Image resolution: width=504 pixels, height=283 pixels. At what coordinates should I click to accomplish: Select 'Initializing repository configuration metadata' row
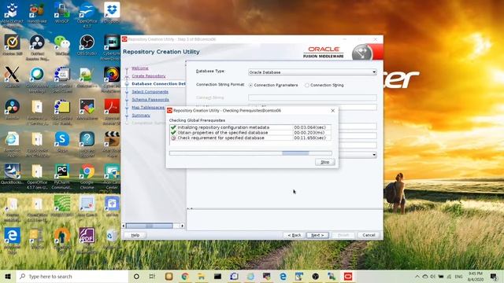click(250, 127)
